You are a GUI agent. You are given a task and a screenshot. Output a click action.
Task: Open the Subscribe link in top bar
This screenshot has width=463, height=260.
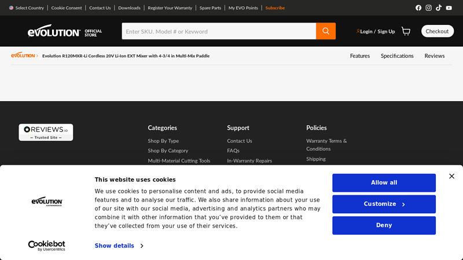(275, 8)
